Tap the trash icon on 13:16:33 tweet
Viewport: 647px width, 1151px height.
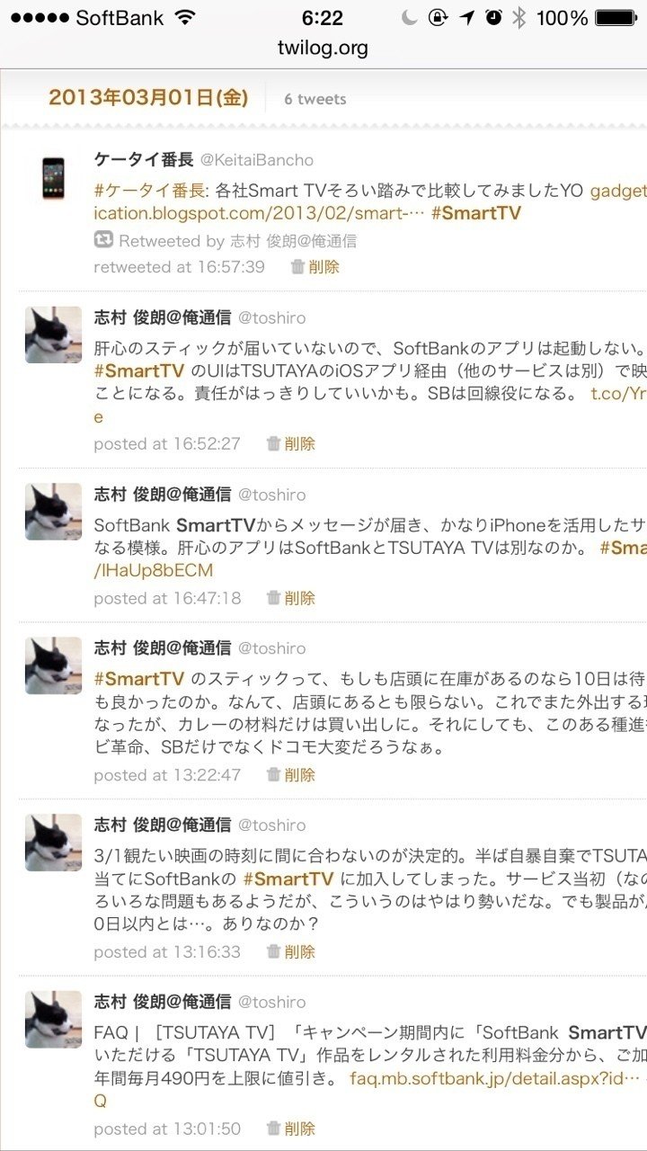[273, 951]
